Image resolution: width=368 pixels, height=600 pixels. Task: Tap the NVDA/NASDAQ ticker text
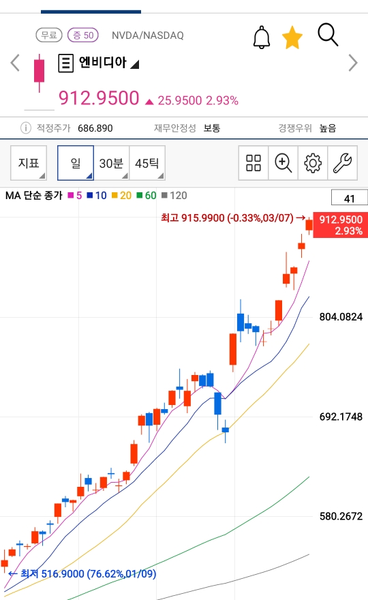click(x=148, y=35)
